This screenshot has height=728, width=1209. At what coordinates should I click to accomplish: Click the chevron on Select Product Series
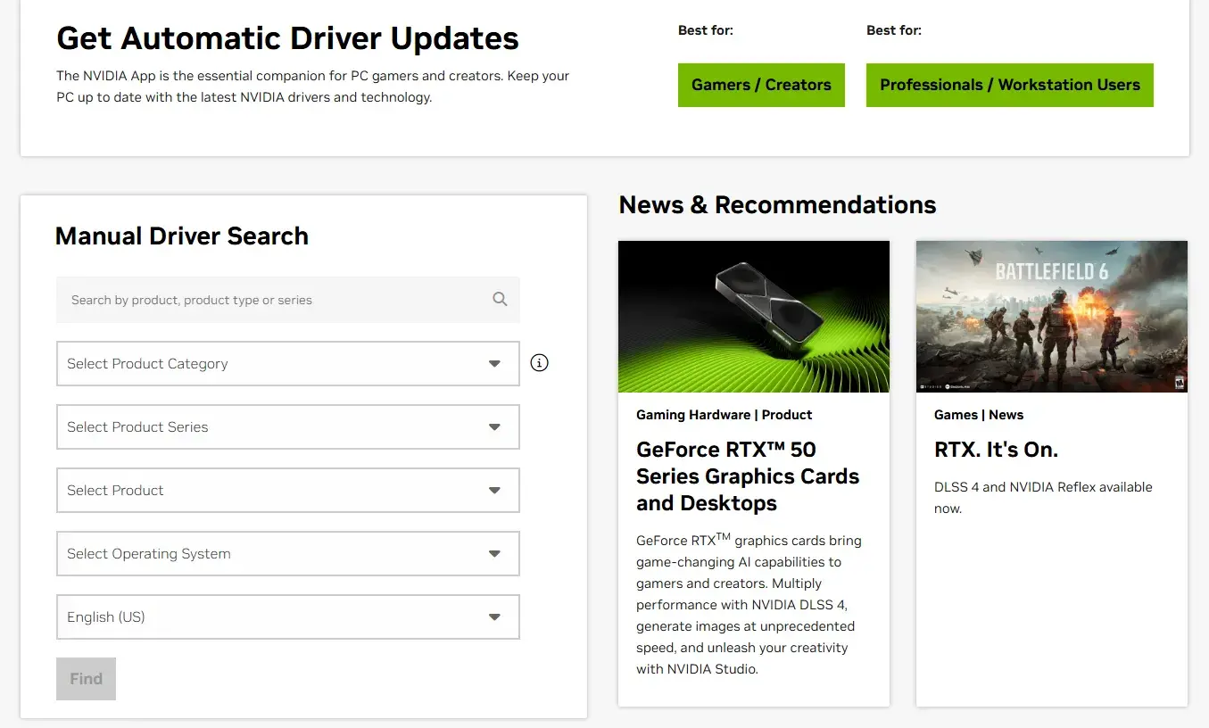click(x=494, y=427)
